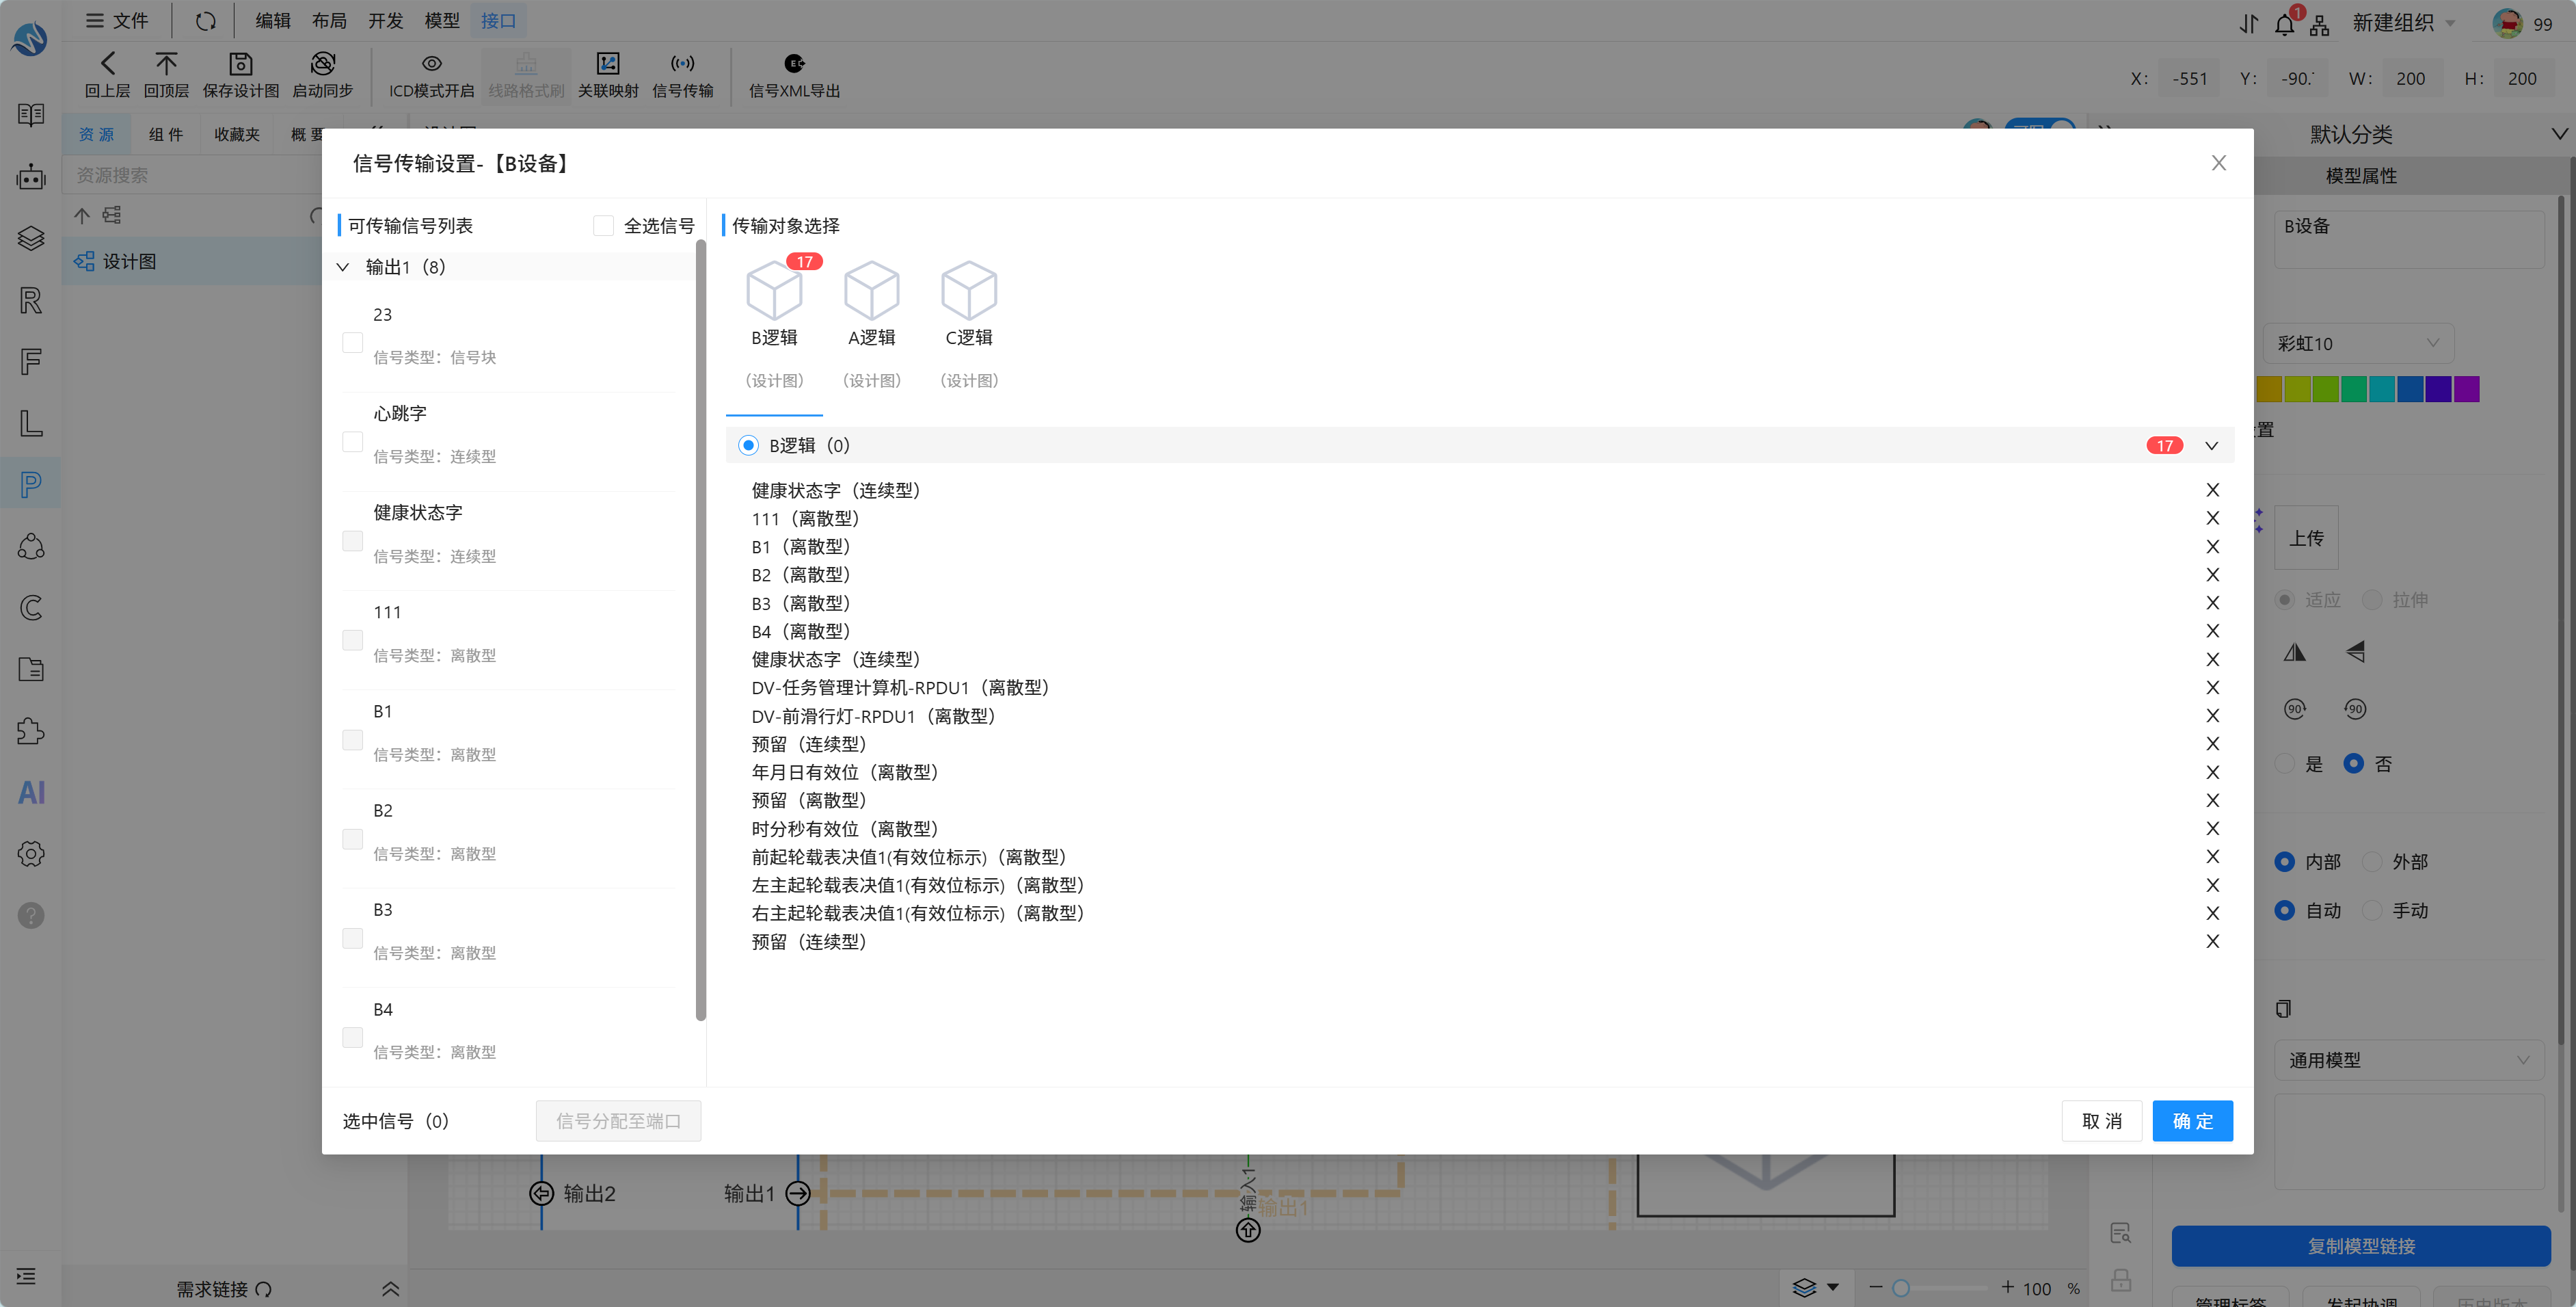Open the settings gear in left sidebar

(x=31, y=854)
